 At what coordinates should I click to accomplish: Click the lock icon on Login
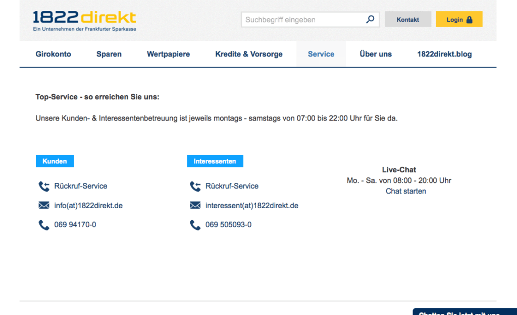(x=470, y=20)
